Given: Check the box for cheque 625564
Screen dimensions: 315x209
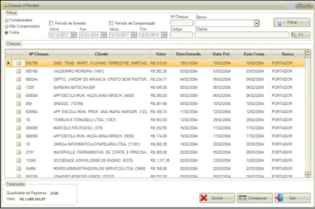Looking at the screenshot, I should point(18,112).
